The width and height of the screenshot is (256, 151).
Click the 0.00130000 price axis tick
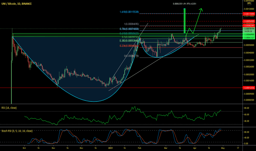pyautogui.click(x=249, y=9)
